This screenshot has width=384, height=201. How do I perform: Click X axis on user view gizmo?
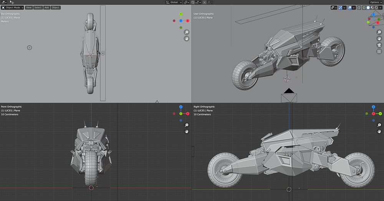pyautogui.click(x=377, y=23)
